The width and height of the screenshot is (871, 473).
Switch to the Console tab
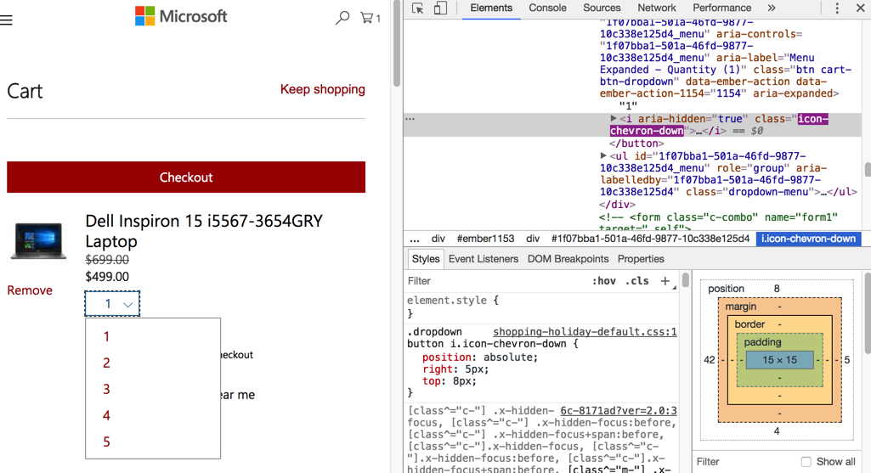click(x=548, y=8)
